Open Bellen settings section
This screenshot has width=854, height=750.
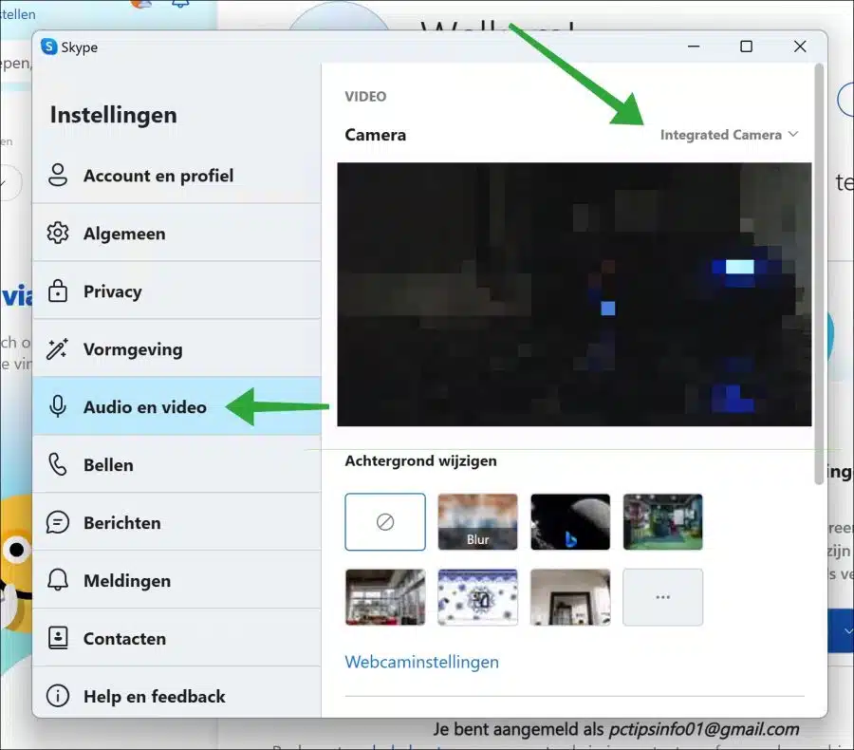[x=176, y=464]
